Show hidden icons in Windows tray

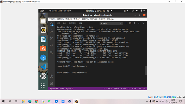[147, 101]
